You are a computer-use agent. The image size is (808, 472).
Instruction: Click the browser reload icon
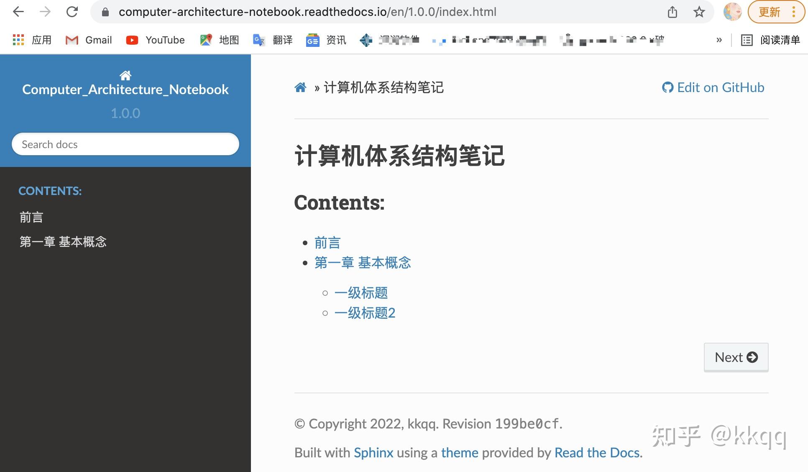click(x=72, y=12)
